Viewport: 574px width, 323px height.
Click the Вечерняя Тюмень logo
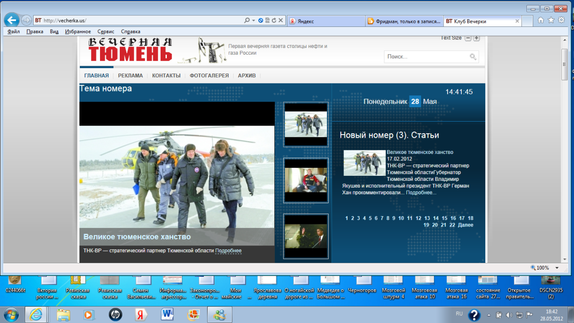130,50
